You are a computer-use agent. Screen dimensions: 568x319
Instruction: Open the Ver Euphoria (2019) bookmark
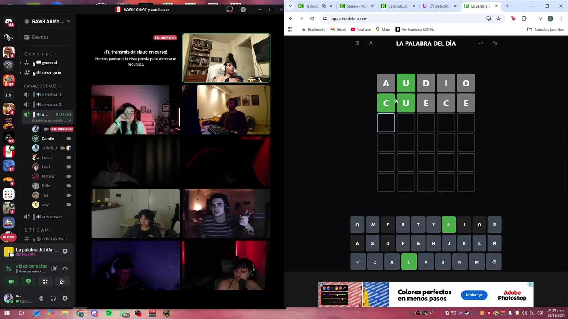pos(415,30)
